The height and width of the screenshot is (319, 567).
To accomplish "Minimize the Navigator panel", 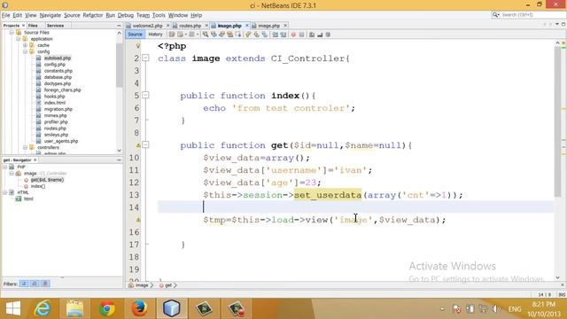I will (x=119, y=159).
